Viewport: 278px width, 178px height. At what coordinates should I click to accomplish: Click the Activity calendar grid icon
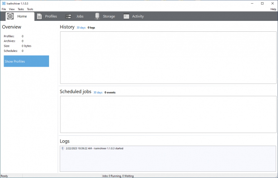(126, 16)
